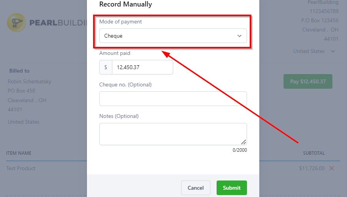The width and height of the screenshot is (347, 197).
Task: Click the SUBTOTAL column header
Action: [314, 153]
